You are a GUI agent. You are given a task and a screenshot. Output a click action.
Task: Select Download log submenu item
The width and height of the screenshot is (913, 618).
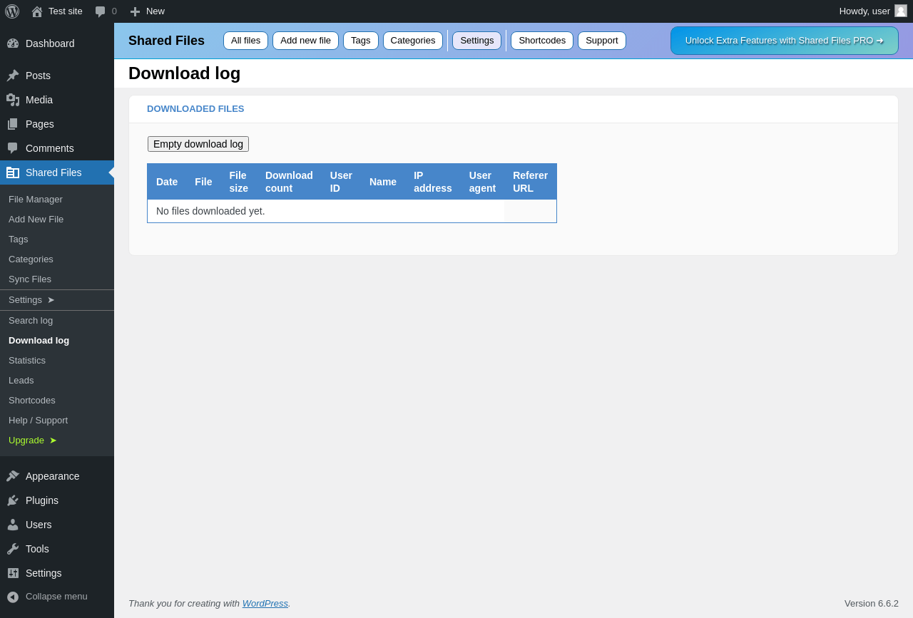57,341
